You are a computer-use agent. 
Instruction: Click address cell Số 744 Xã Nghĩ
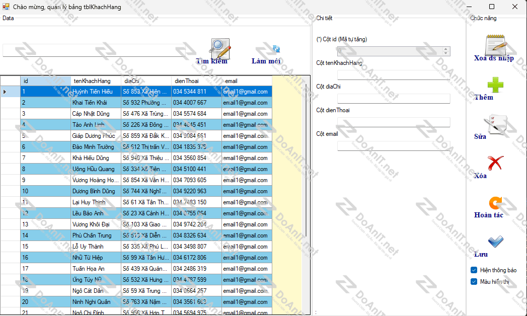click(146, 191)
